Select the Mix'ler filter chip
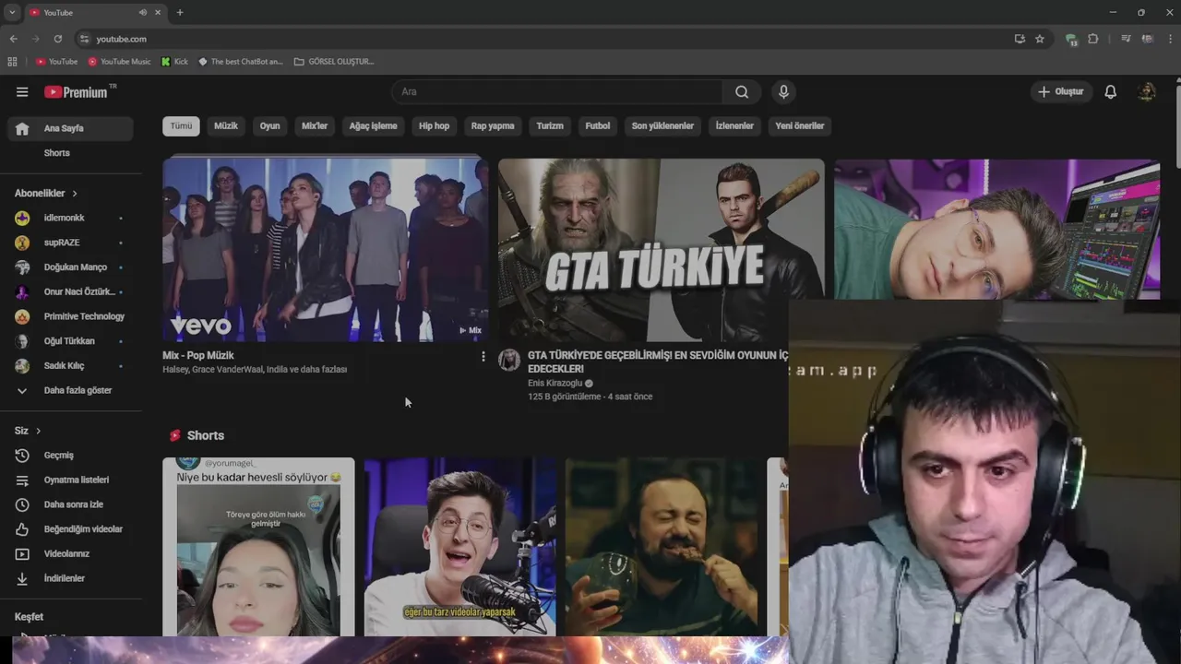The height and width of the screenshot is (664, 1181). click(x=315, y=125)
